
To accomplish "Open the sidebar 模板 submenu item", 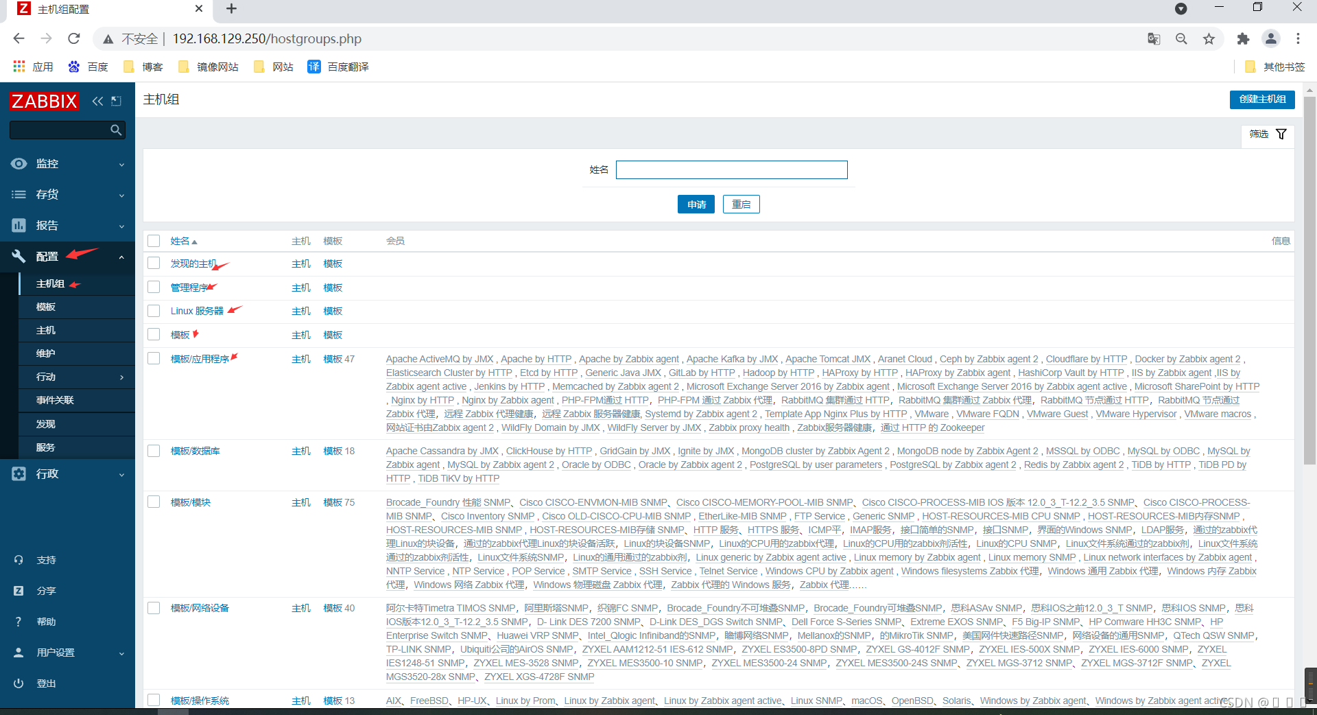I will point(46,307).
